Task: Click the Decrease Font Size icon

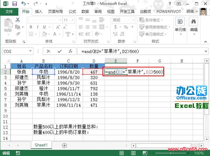Action: [65, 27]
